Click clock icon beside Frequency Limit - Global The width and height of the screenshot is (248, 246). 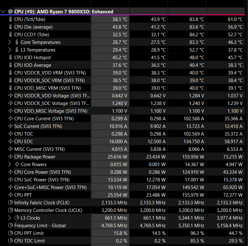10,225
